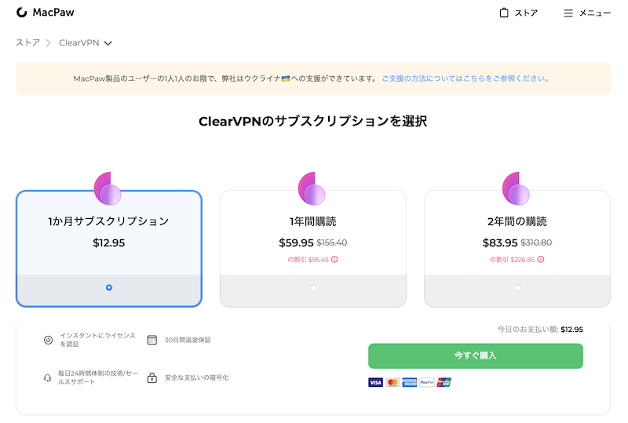
Task: Select the 2年間の購読 radio button
Action: pos(517,287)
